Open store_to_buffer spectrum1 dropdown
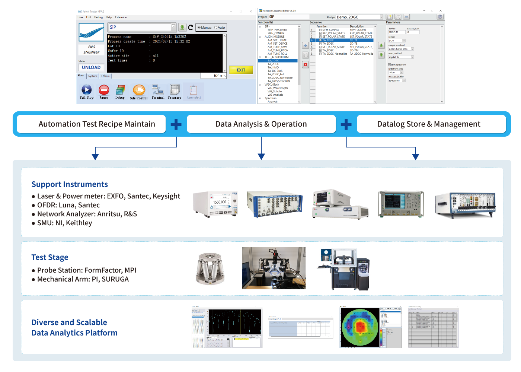Viewport: 521px width, 372px height. click(404, 80)
